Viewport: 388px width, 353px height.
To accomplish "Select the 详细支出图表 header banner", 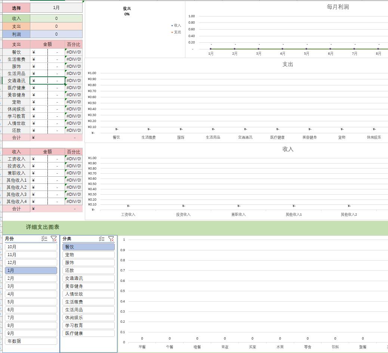I will (43, 227).
